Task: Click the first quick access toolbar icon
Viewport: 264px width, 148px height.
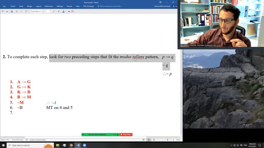Action: click(x=2, y=12)
